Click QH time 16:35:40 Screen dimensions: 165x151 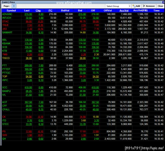click(159, 139)
